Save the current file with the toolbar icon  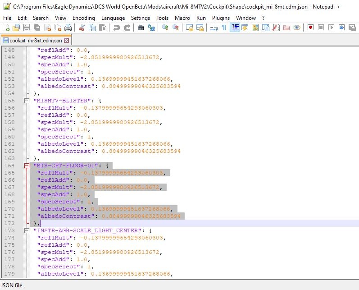point(27,28)
